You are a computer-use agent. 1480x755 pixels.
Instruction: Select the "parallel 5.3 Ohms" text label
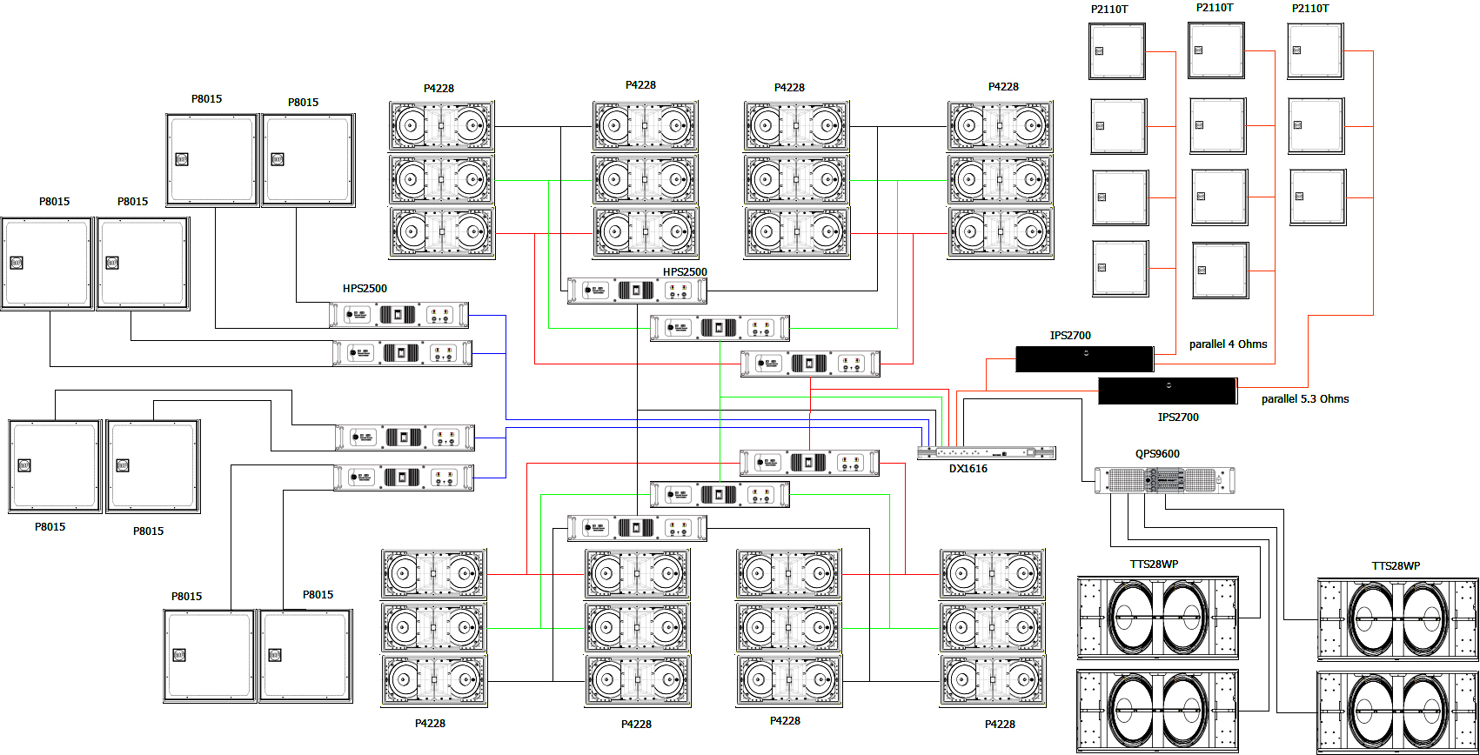coord(1304,399)
